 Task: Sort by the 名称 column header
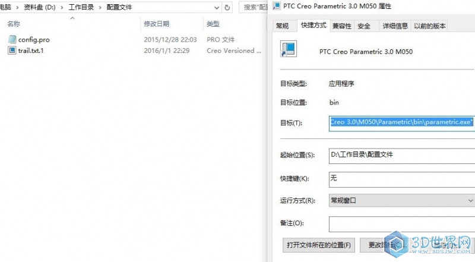pos(13,24)
